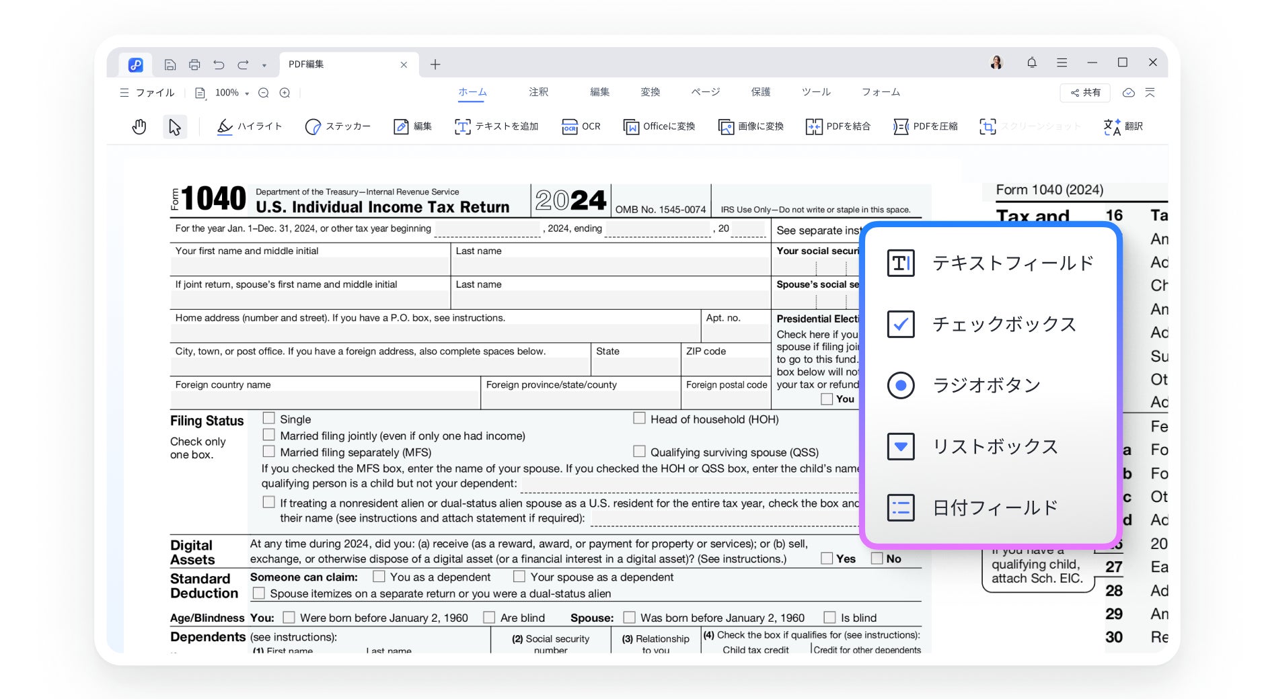1262x699 pixels.
Task: Check You as a dependent box
Action: pos(379,576)
